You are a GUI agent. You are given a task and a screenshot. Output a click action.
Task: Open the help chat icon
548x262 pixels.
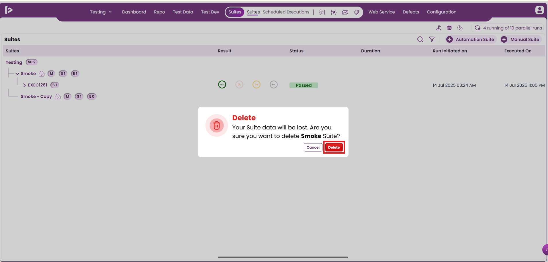coord(460,28)
